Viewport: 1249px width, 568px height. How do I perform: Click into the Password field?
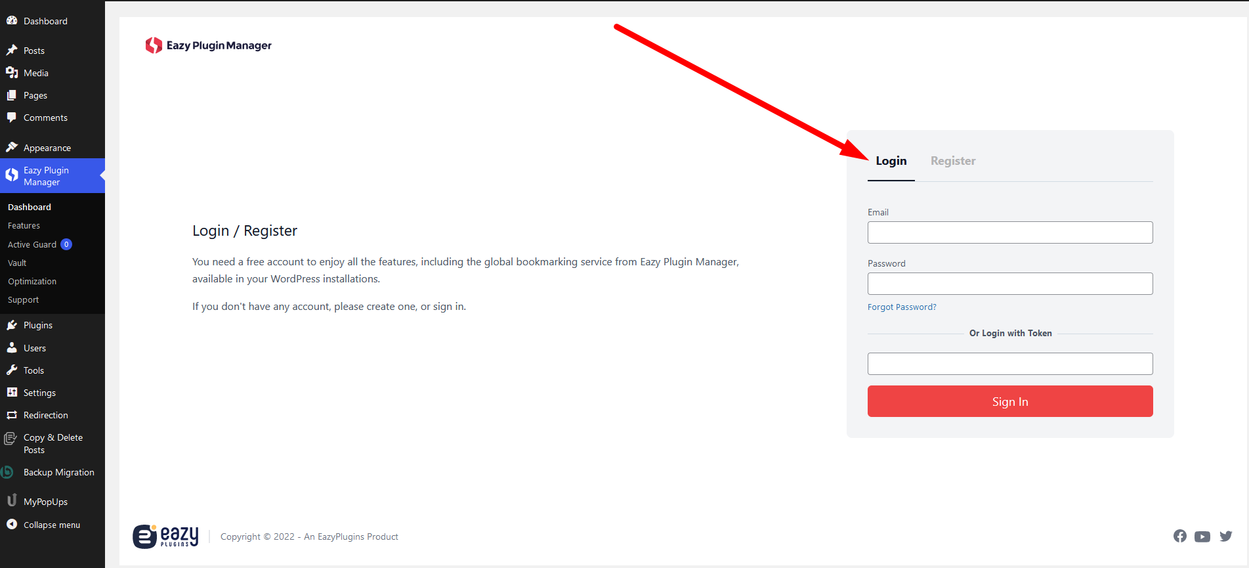click(1009, 284)
